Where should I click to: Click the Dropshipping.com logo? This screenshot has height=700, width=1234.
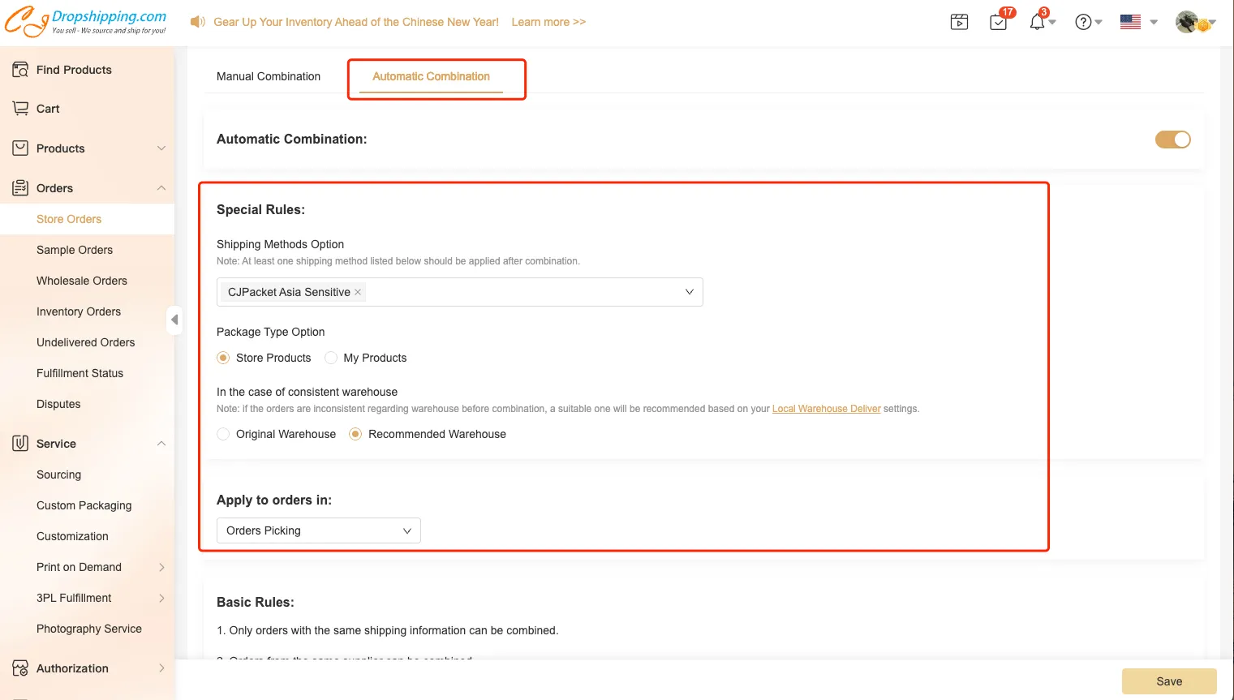pos(86,22)
